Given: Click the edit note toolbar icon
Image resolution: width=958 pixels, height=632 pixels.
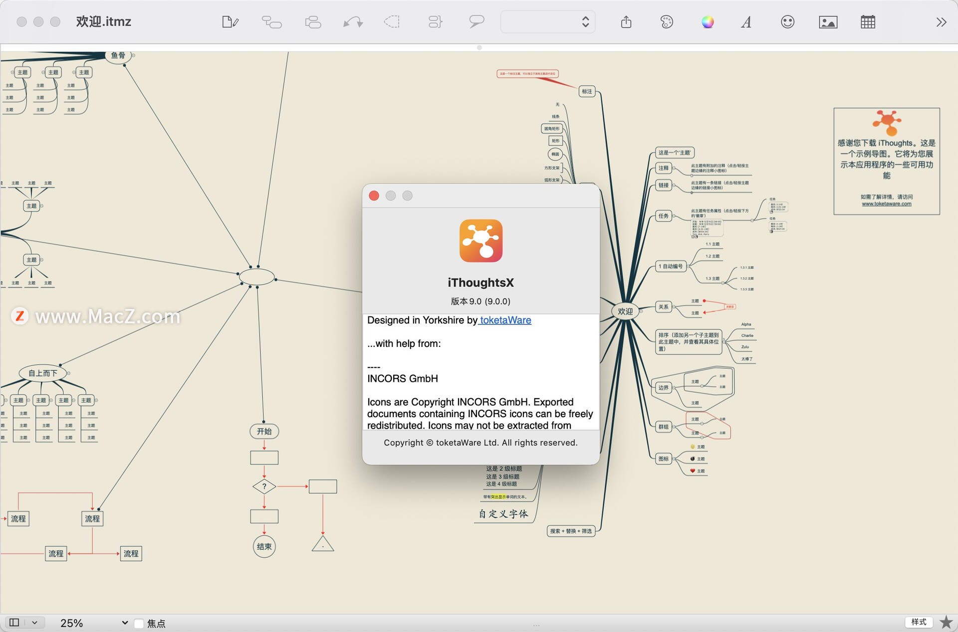Looking at the screenshot, I should (x=230, y=22).
